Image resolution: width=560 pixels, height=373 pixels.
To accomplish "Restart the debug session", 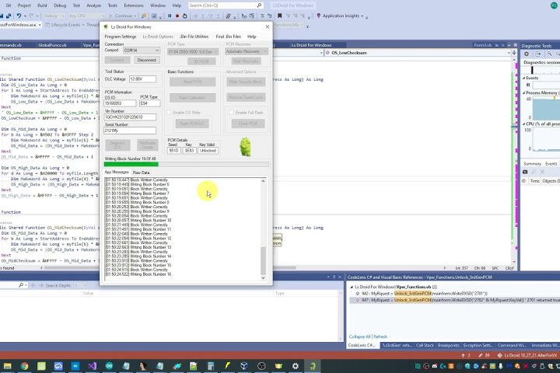I will coord(184,16).
